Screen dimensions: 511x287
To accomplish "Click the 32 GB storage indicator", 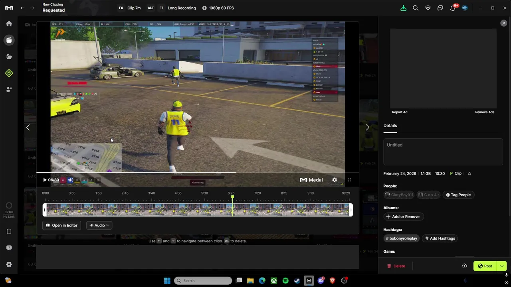I will pos(9,210).
